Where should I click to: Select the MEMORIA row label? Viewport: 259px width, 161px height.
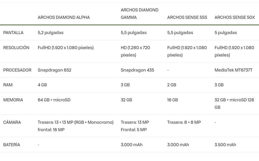pos(13,100)
